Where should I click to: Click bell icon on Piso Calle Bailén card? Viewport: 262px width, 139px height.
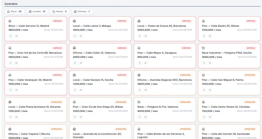coord(204,36)
